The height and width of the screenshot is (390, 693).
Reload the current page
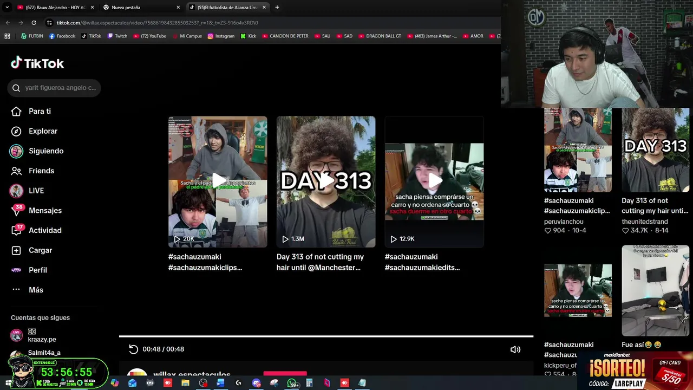coord(34,23)
